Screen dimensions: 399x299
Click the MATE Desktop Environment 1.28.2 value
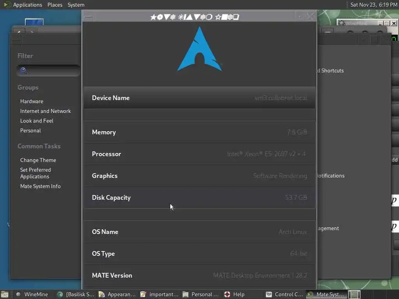[260, 276]
